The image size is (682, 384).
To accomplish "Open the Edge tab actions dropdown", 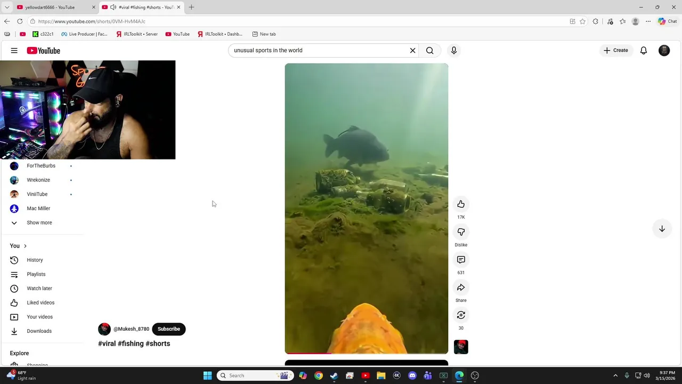I will pos(7,7).
